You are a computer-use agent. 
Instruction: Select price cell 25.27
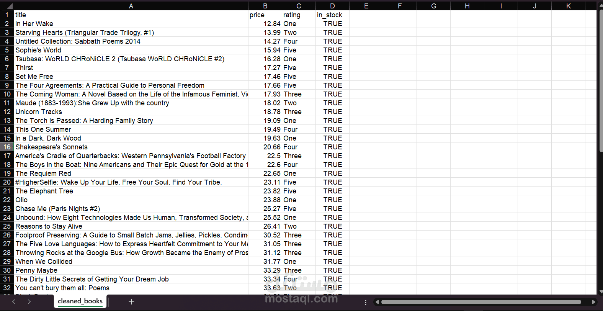[265, 209]
